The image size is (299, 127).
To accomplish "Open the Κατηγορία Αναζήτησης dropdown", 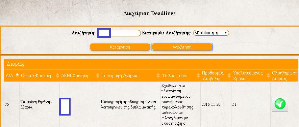I will pos(211,33).
